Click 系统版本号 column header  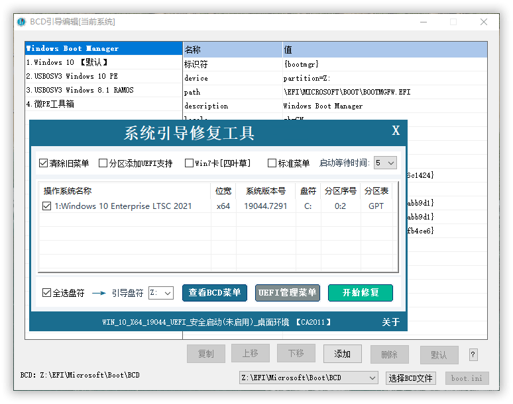(x=266, y=191)
